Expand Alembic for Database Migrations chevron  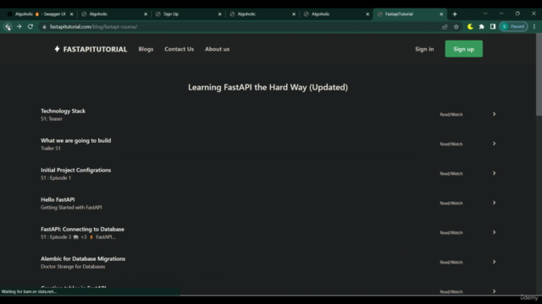494,262
